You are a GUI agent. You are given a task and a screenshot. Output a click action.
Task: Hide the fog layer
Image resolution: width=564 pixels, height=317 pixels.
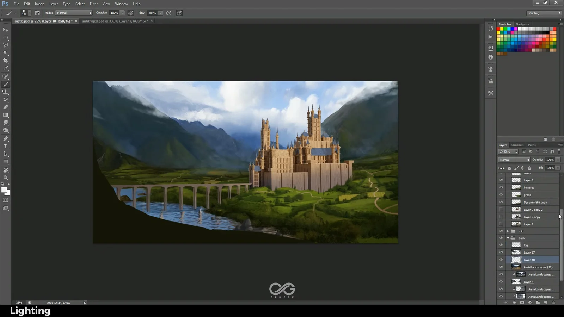coord(501,245)
